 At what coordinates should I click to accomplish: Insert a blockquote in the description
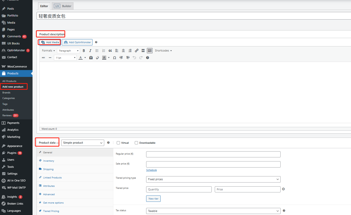(110, 51)
